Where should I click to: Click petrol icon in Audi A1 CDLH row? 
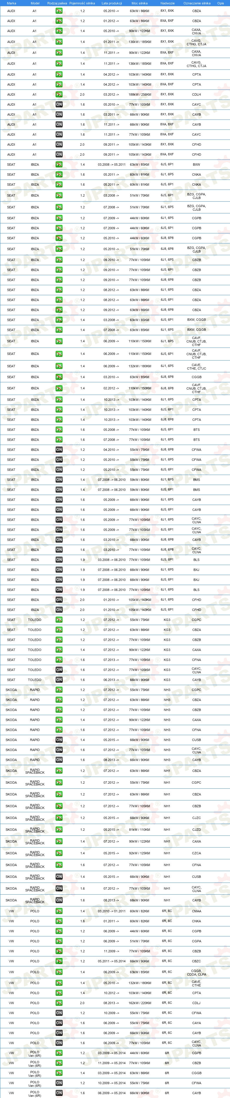click(59, 95)
